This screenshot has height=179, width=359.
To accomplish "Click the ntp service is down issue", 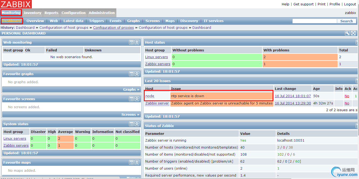I will coord(188,96).
